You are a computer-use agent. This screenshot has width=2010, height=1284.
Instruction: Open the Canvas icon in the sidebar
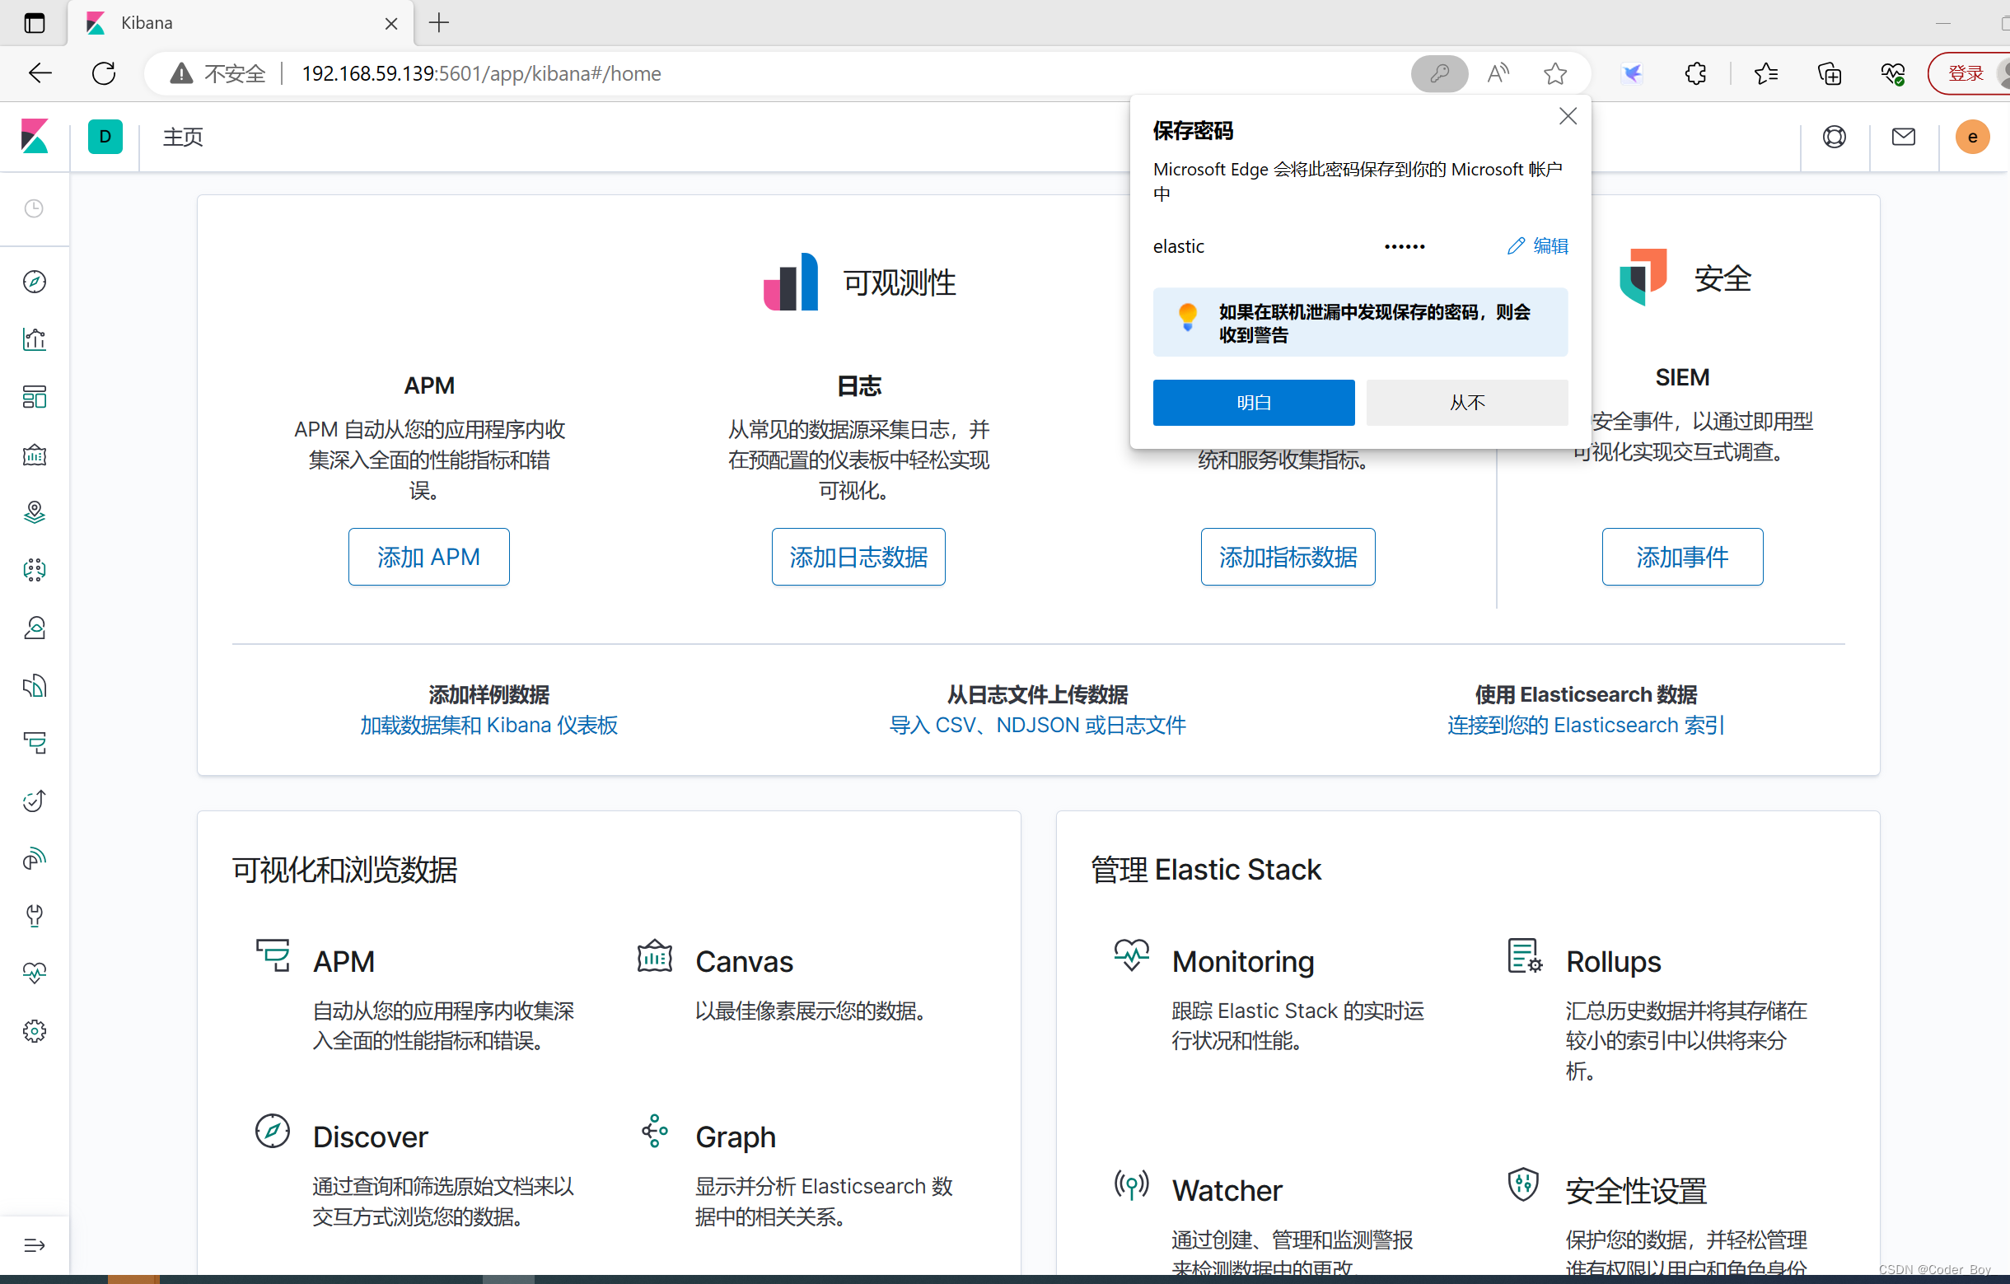click(35, 455)
